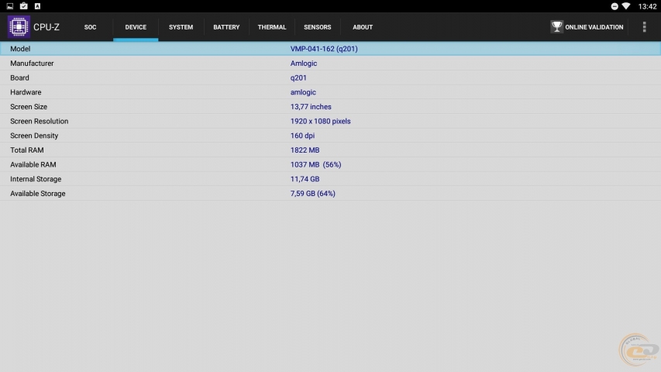Select the Manufacturer row label

pos(32,64)
